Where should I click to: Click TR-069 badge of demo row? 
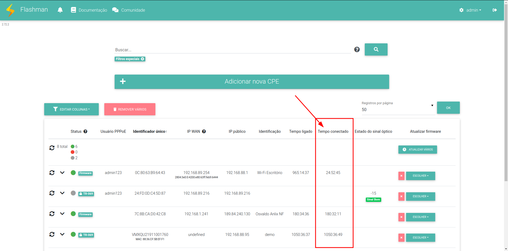tap(86, 235)
